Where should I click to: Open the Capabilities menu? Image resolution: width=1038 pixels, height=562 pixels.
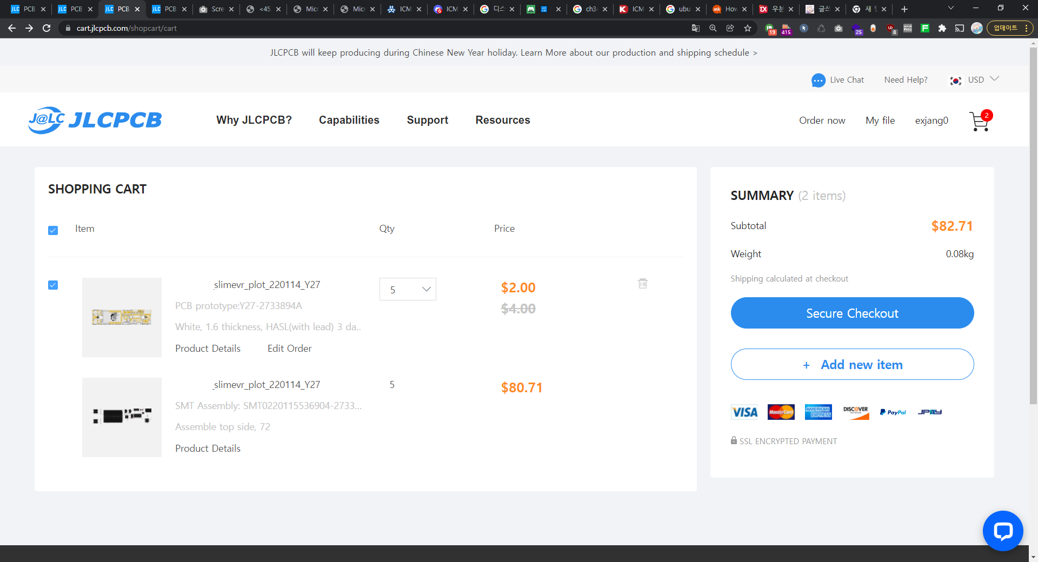(349, 120)
